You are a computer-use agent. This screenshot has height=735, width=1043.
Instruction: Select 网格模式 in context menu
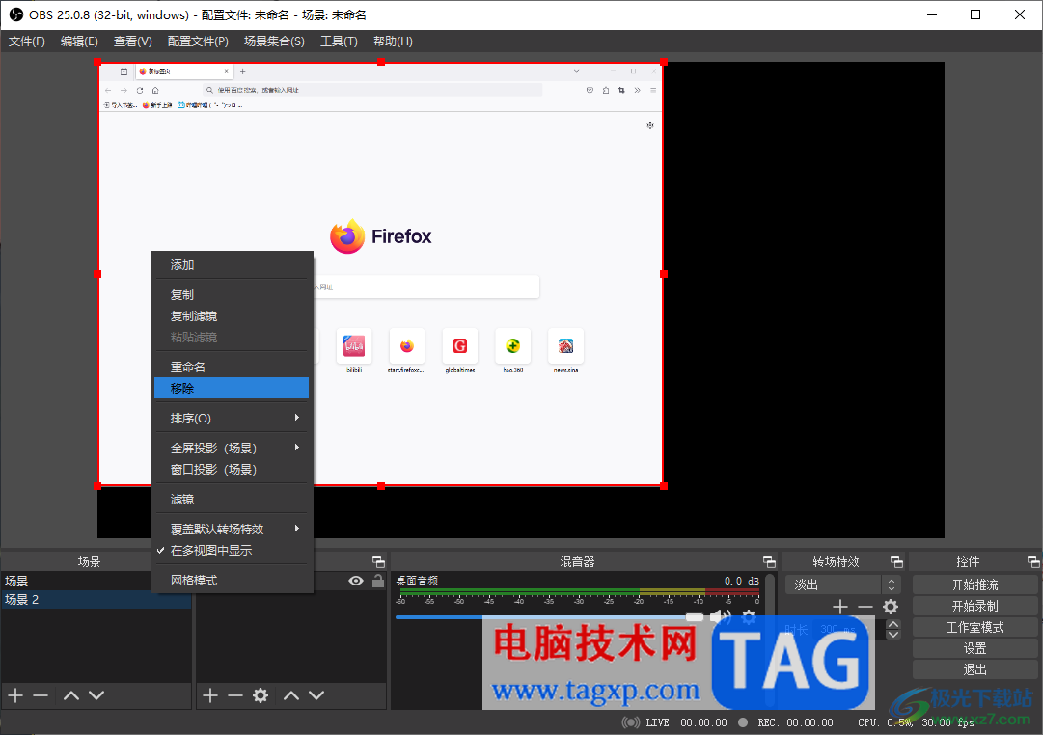point(231,581)
